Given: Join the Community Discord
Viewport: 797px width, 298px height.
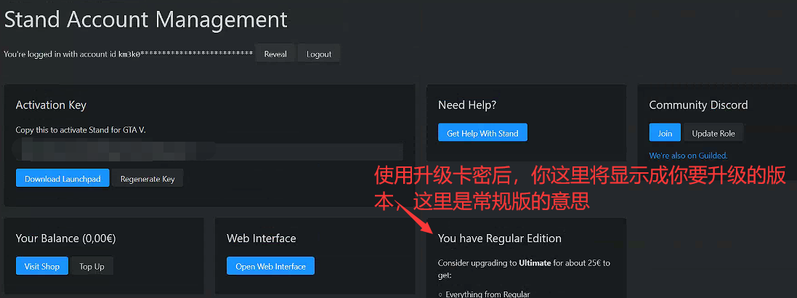Looking at the screenshot, I should [x=665, y=133].
